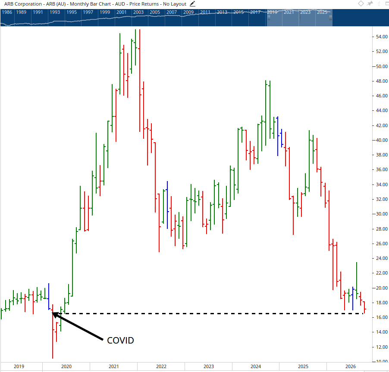Click the 2022 label on the bottom axis
389x372 pixels.
tap(161, 366)
